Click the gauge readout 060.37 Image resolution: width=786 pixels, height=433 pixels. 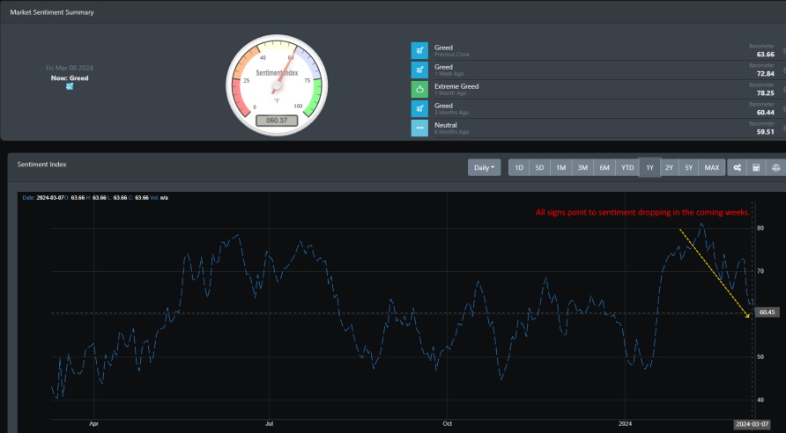tap(277, 121)
